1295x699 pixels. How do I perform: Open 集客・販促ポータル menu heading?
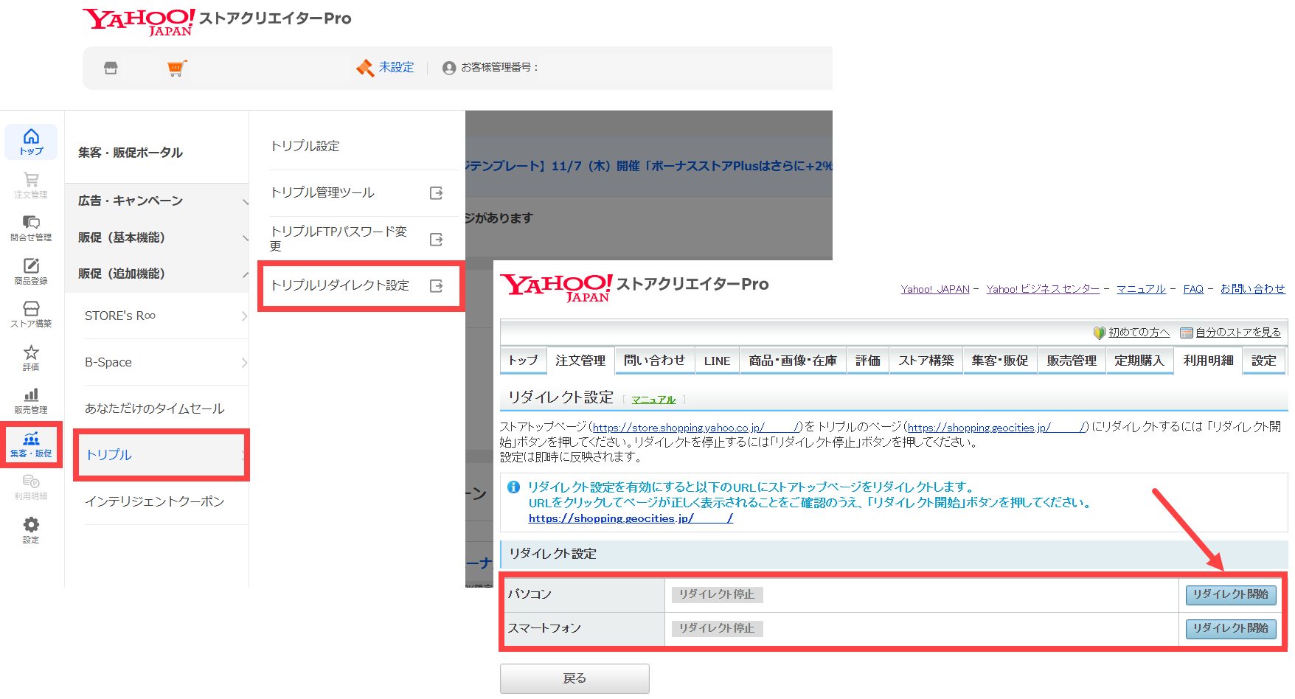click(x=131, y=153)
